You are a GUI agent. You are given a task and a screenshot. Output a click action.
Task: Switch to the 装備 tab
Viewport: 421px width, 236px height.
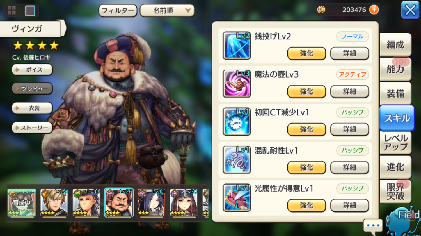point(395,94)
